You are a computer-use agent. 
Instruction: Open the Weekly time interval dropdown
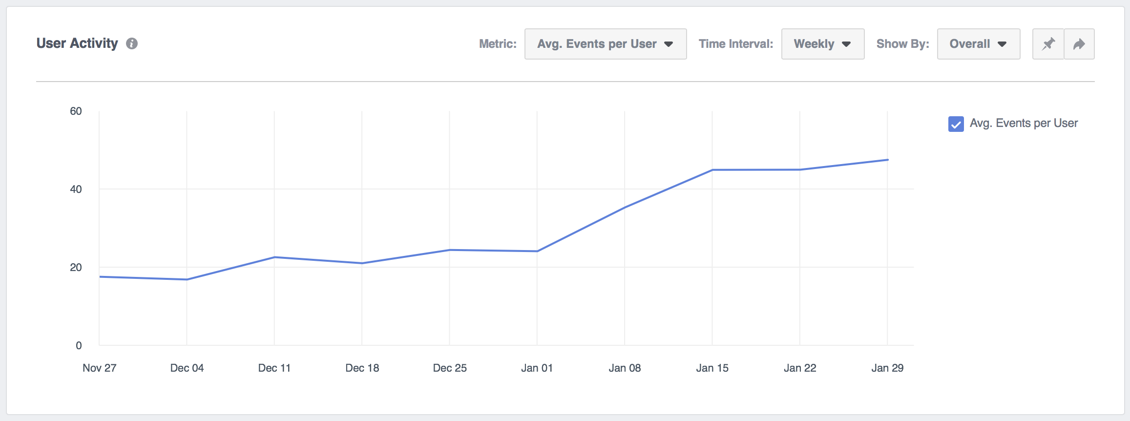click(822, 44)
